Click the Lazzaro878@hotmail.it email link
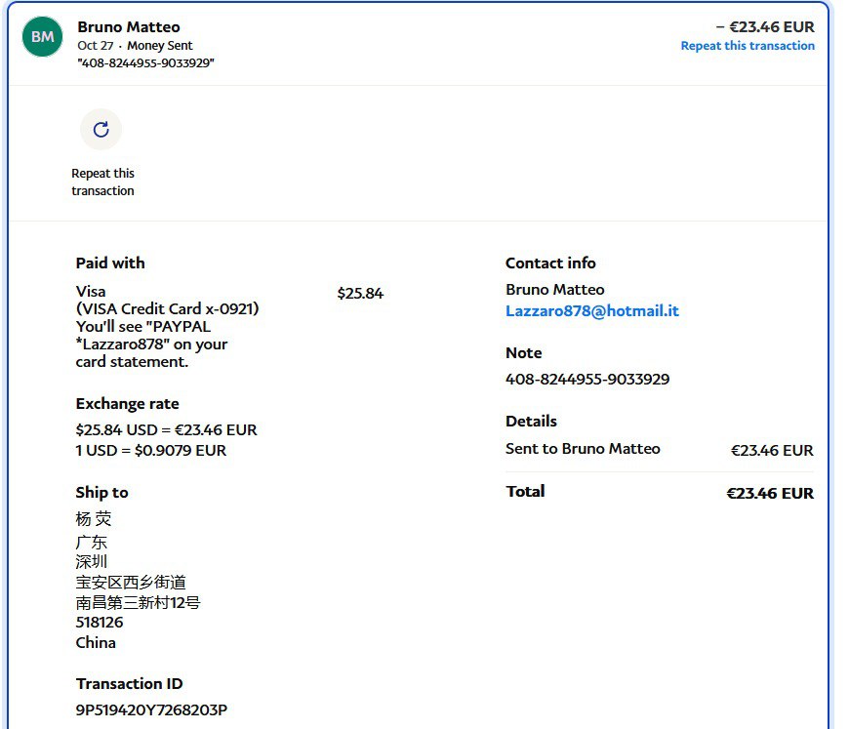The width and height of the screenshot is (849, 729). point(591,311)
